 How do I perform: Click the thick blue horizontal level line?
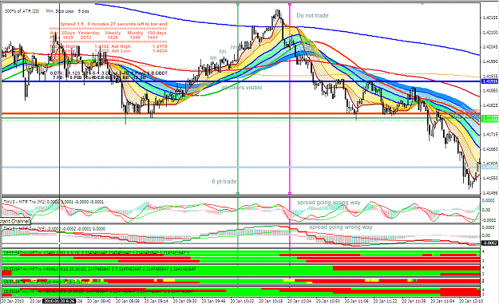241,81
